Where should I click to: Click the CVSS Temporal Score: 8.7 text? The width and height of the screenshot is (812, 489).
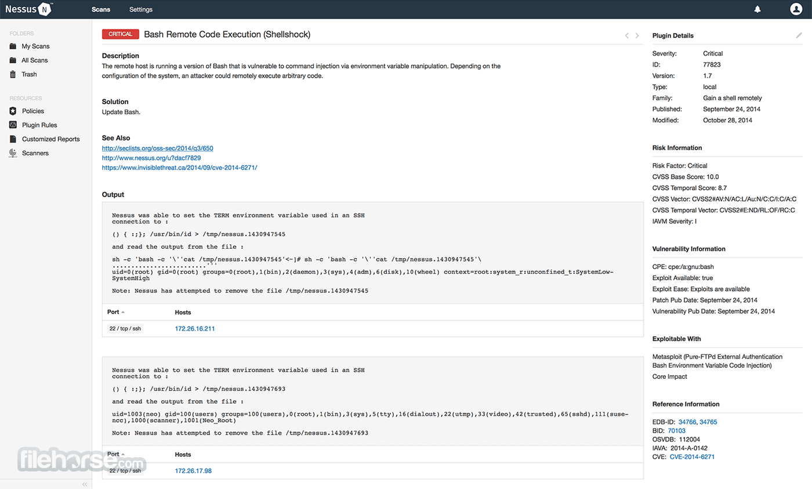(x=690, y=188)
